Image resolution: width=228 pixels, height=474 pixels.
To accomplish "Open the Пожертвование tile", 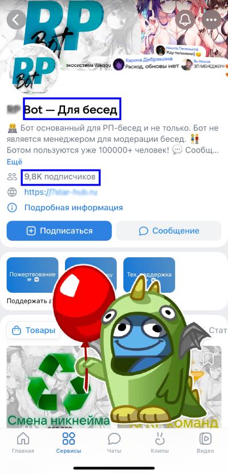I will click(x=32, y=275).
